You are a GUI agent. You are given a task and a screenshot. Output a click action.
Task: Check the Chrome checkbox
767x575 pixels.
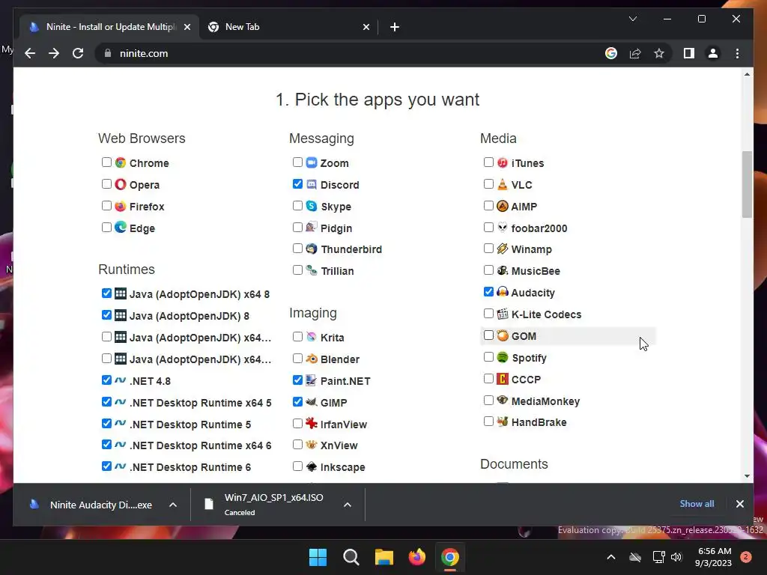106,162
